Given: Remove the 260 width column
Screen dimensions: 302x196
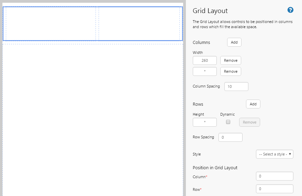Looking at the screenshot, I should click(x=231, y=60).
